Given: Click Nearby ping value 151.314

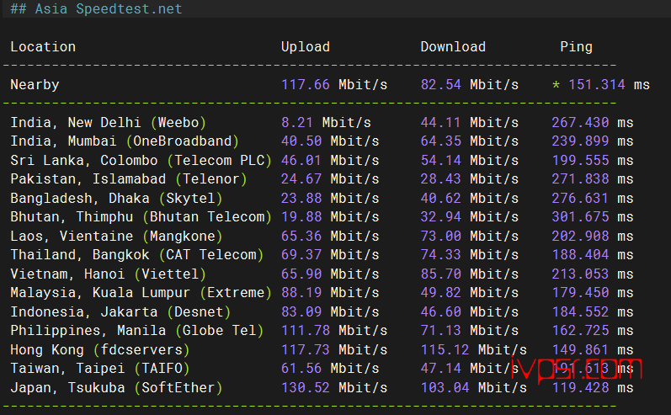Looking at the screenshot, I should [x=597, y=84].
